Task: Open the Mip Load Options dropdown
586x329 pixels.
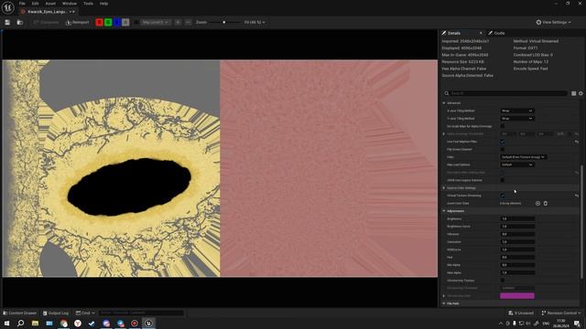Action: point(517,164)
